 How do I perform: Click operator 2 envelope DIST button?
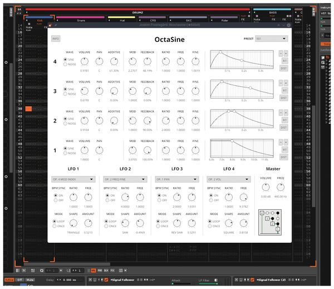(x=283, y=128)
